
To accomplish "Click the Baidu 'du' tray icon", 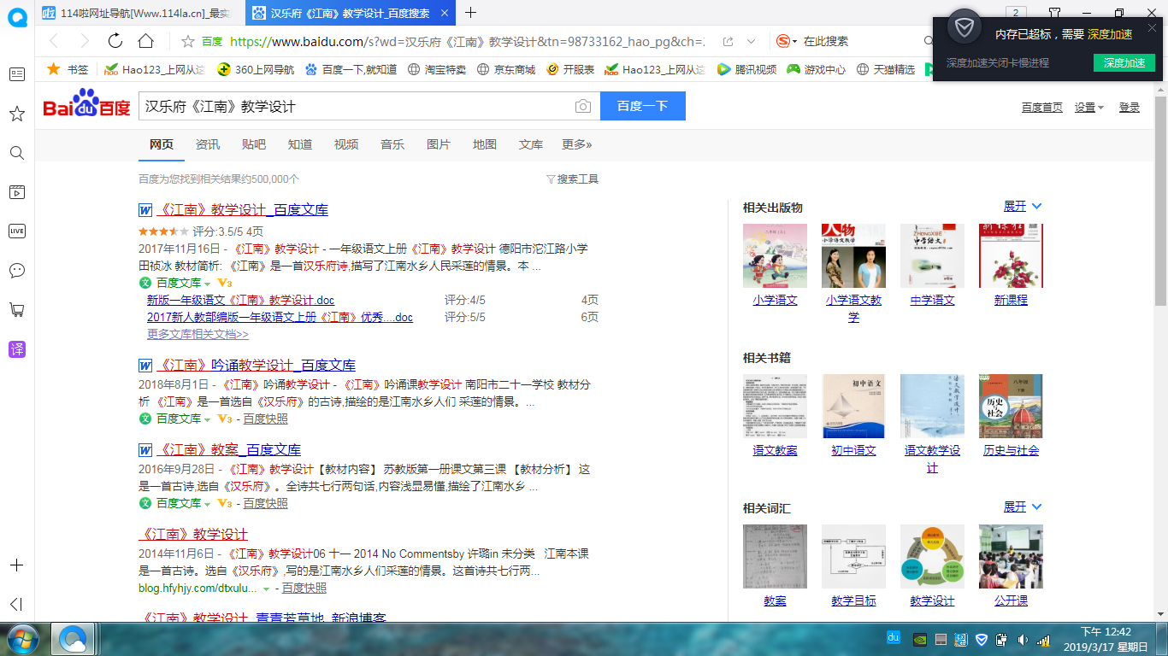I will (894, 637).
